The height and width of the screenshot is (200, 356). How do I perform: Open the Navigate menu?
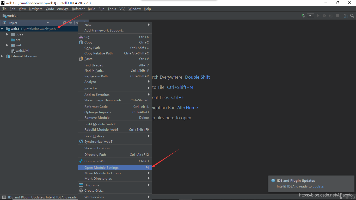(x=36, y=9)
